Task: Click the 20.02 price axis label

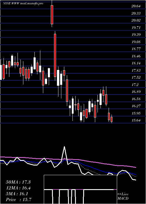Action: pos(136,20)
